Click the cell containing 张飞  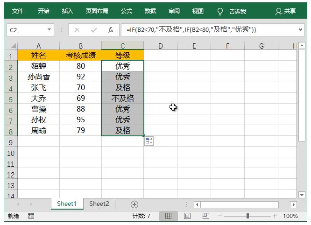38,87
